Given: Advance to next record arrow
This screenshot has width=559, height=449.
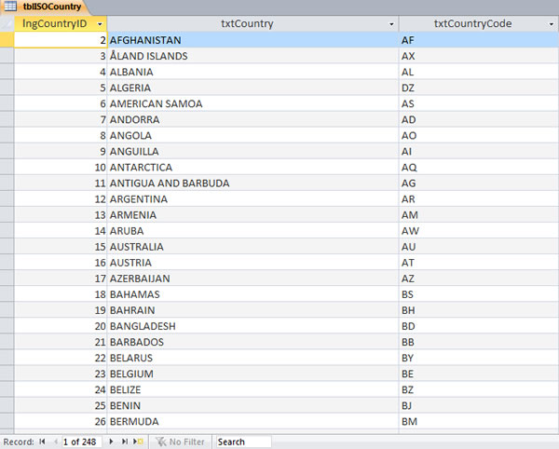Looking at the screenshot, I should click(x=114, y=442).
